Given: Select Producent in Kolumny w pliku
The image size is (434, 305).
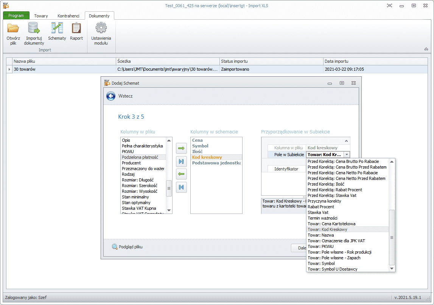Looking at the screenshot, I should [x=143, y=163].
